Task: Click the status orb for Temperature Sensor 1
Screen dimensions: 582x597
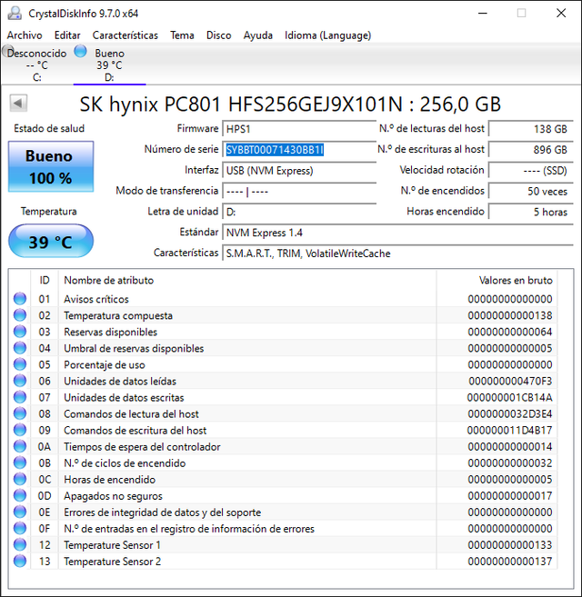Action: (20, 544)
